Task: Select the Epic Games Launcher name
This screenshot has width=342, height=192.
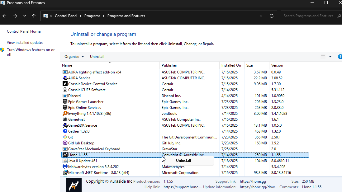Action: click(x=86, y=102)
